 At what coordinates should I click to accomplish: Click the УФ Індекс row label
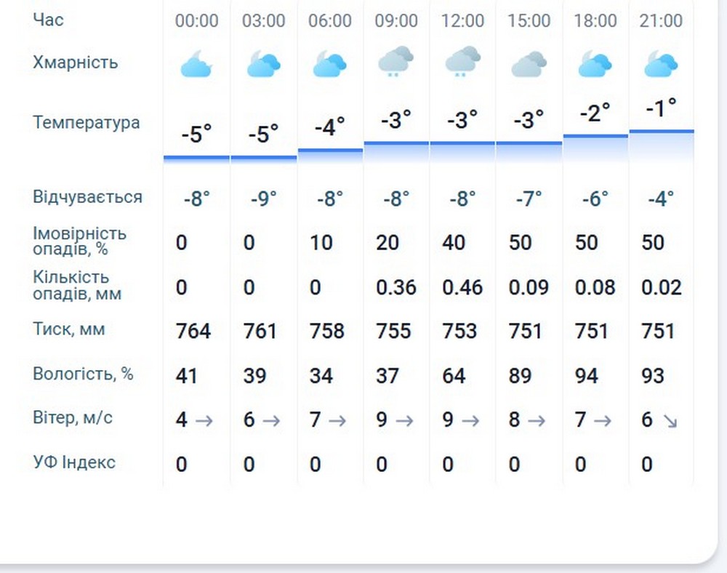click(x=74, y=462)
